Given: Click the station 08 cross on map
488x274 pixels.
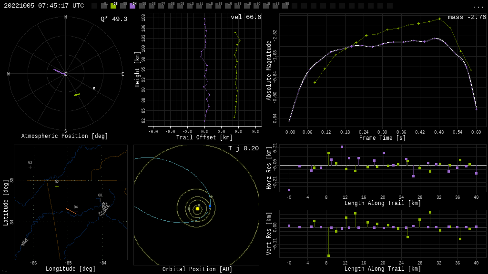Looking at the screenshot, I should (100, 200).
